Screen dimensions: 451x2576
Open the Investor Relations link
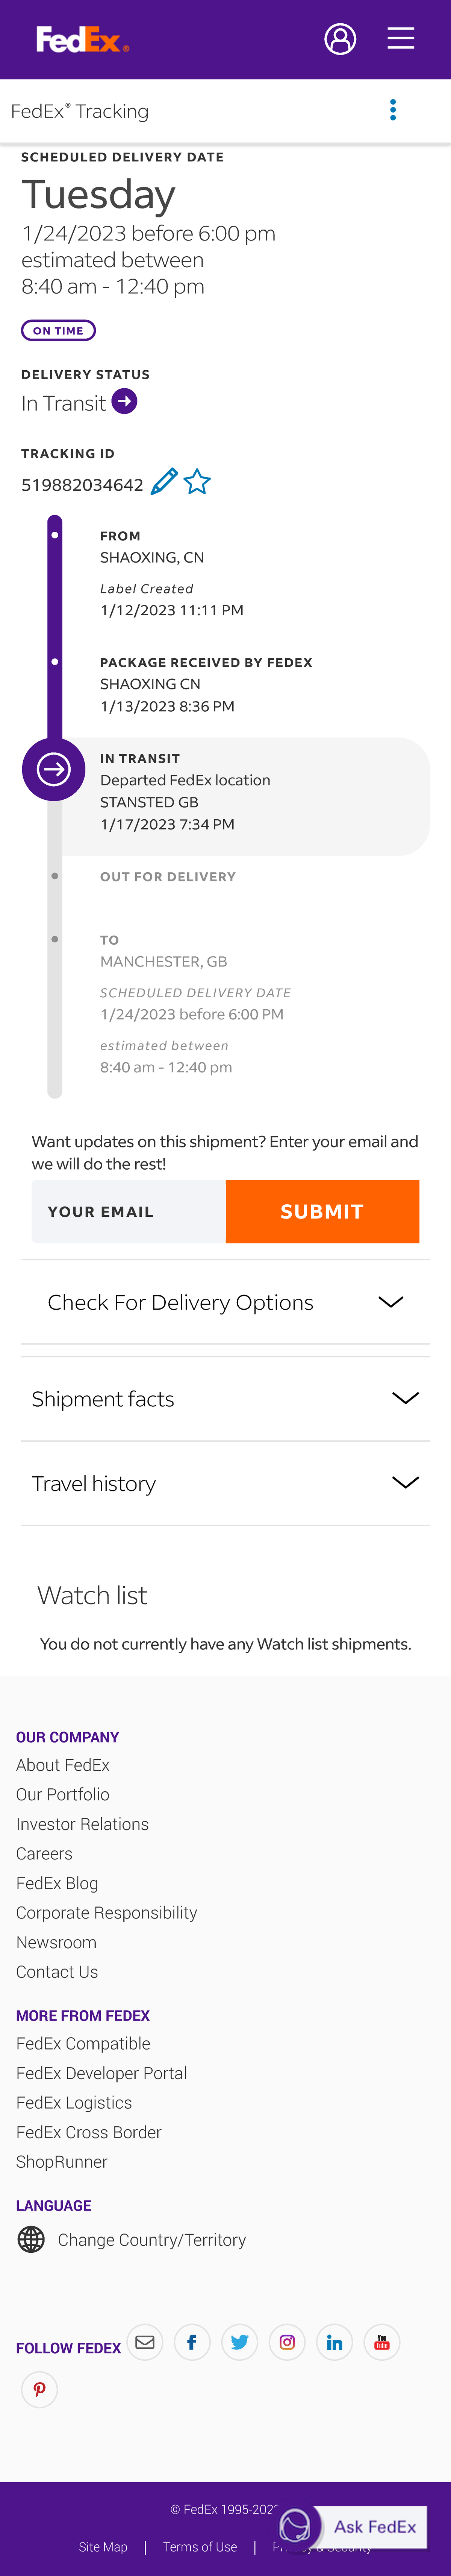click(x=83, y=1824)
